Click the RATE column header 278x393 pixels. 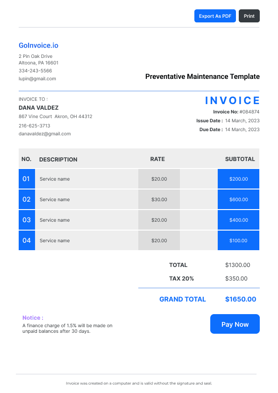(157, 159)
